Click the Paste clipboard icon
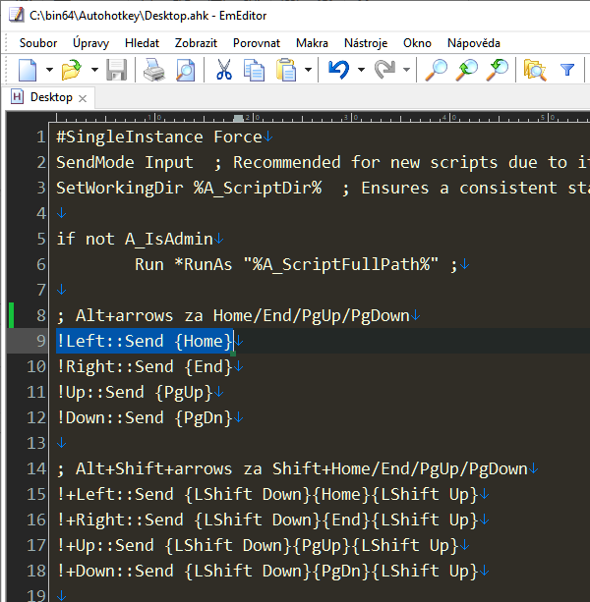 286,70
